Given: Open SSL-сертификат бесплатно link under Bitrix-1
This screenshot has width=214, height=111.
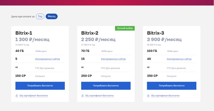Looking at the screenshot, I should [x=34, y=96].
